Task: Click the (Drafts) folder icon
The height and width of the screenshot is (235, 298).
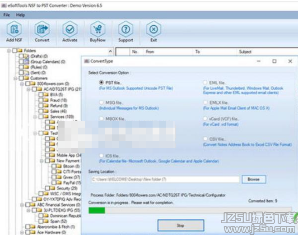Action: (x=27, y=56)
